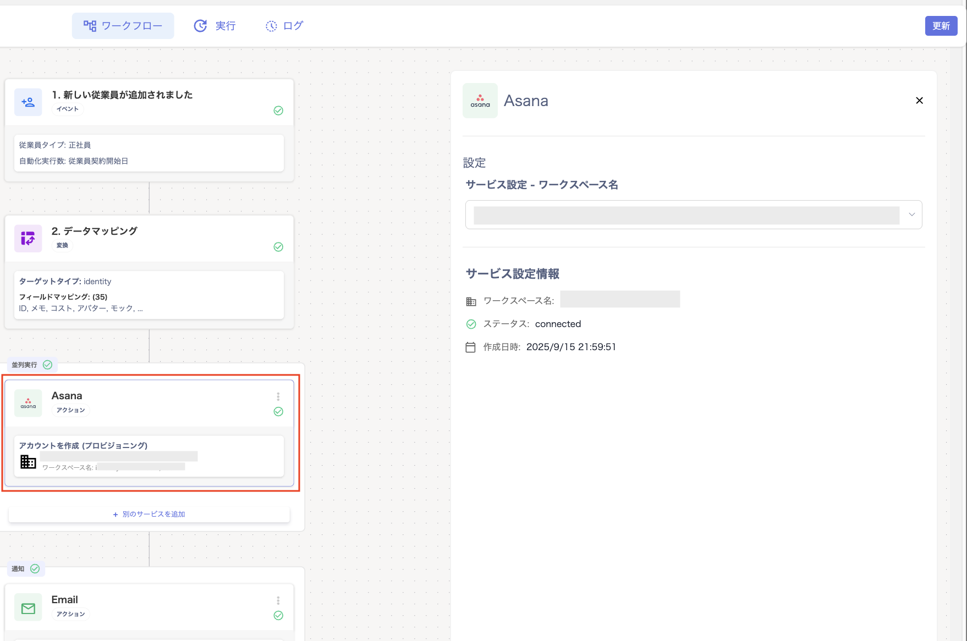Screen dimensions: 967x641
Task: Select the Email action card title
Action: click(65, 600)
